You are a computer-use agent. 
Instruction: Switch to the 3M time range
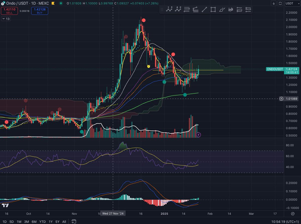tap(27, 221)
